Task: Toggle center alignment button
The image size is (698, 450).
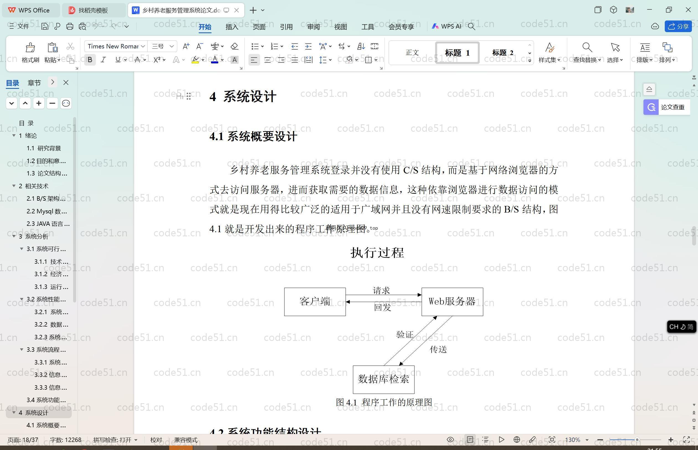Action: [x=268, y=60]
